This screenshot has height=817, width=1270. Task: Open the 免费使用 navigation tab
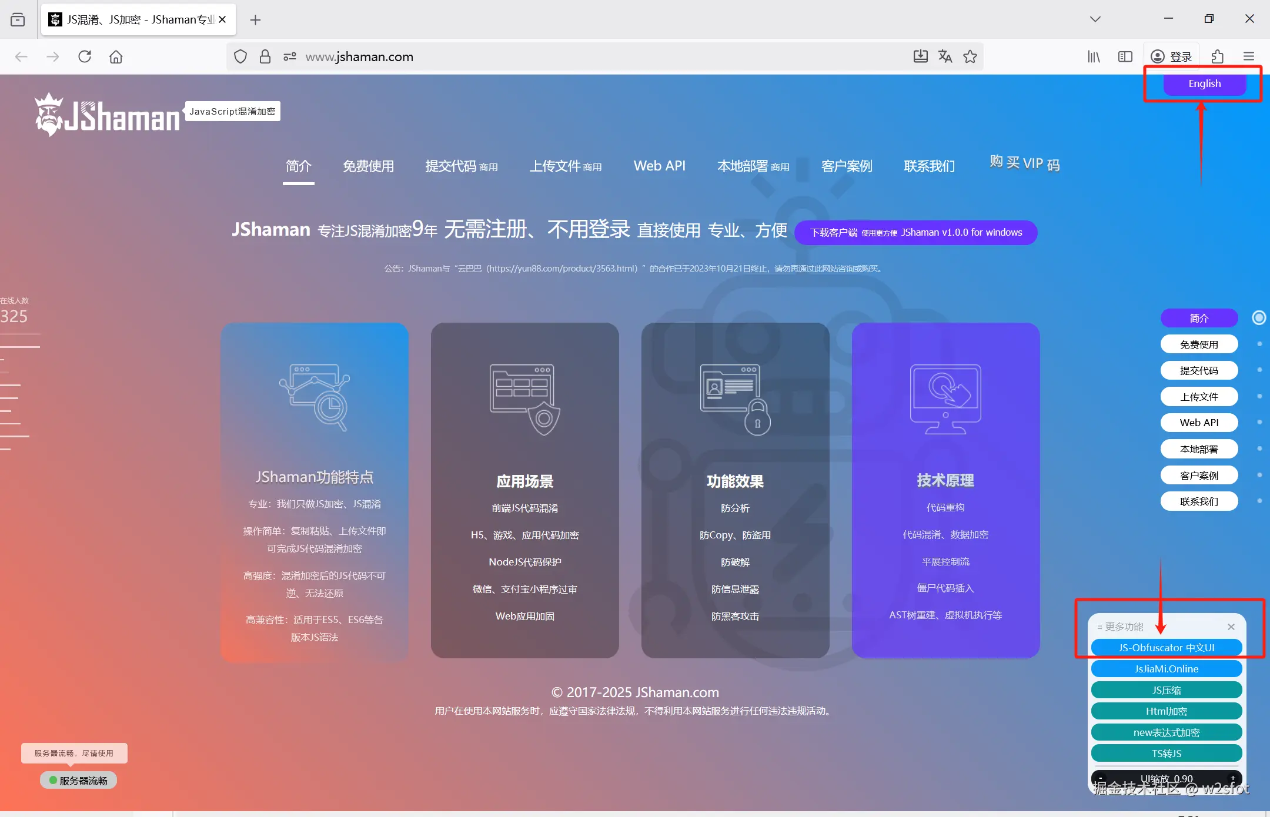tap(368, 166)
